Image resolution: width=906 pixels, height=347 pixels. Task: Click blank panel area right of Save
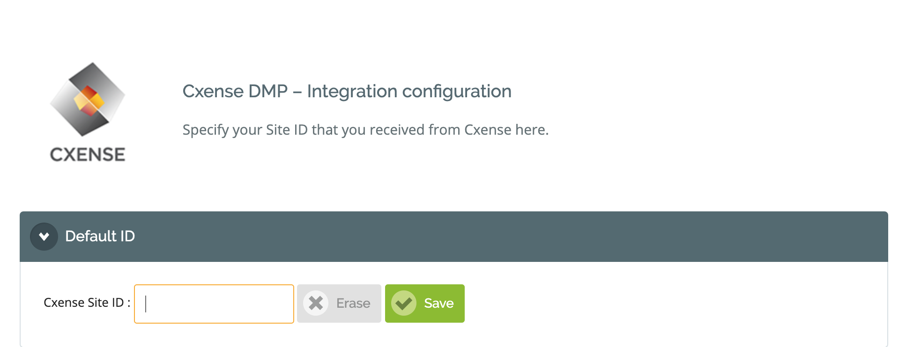coord(675,304)
